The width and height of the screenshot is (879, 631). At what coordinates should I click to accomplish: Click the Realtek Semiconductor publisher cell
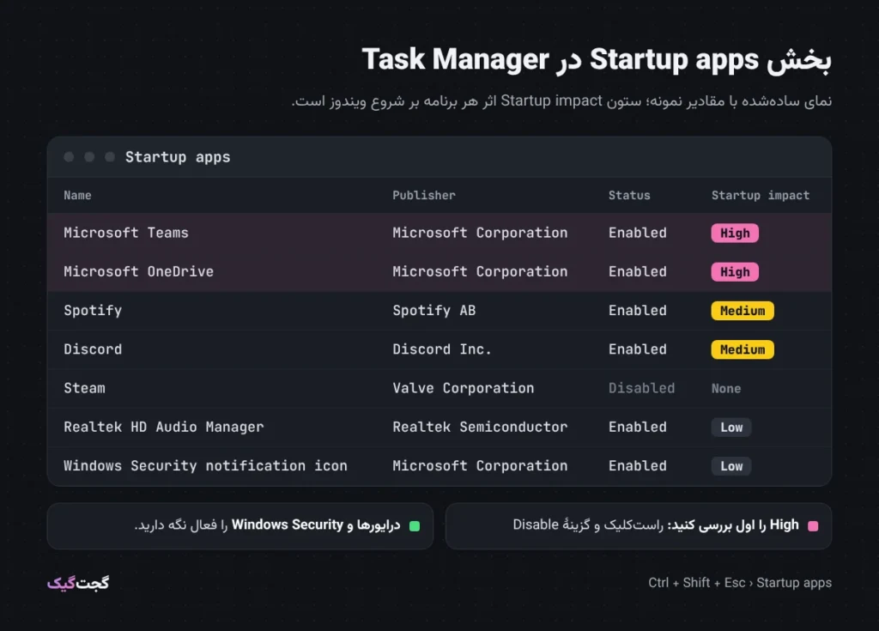point(480,428)
